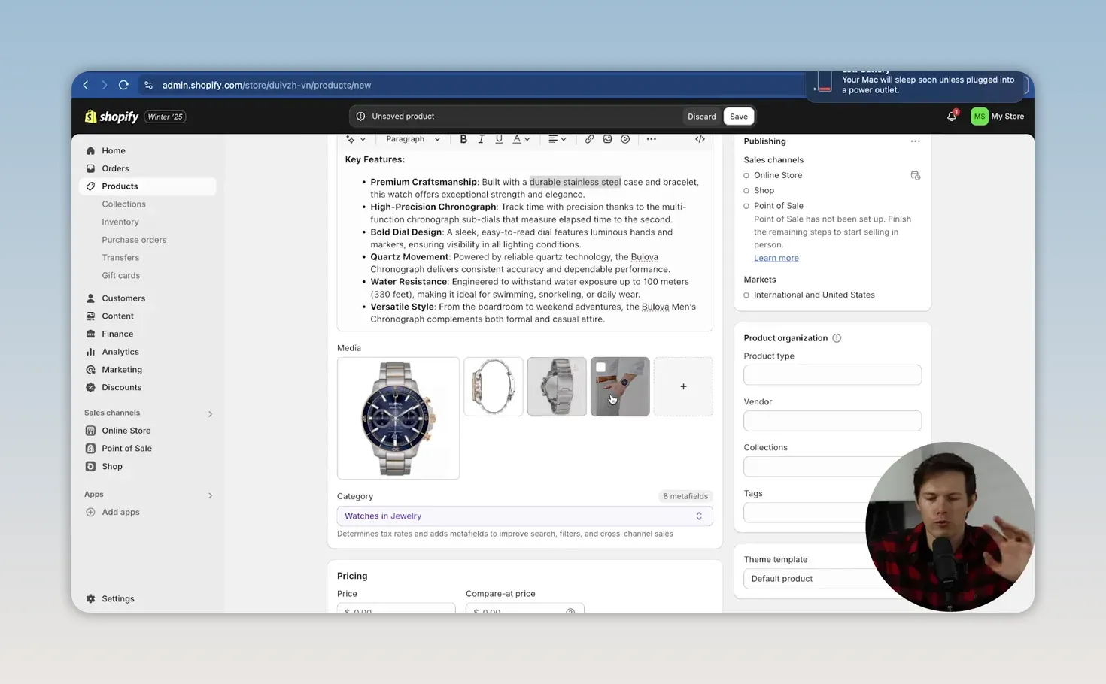The height and width of the screenshot is (684, 1106).
Task: Open Transfers under Products
Action: click(120, 258)
